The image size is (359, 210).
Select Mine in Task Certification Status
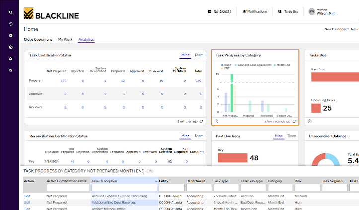[x=185, y=55]
